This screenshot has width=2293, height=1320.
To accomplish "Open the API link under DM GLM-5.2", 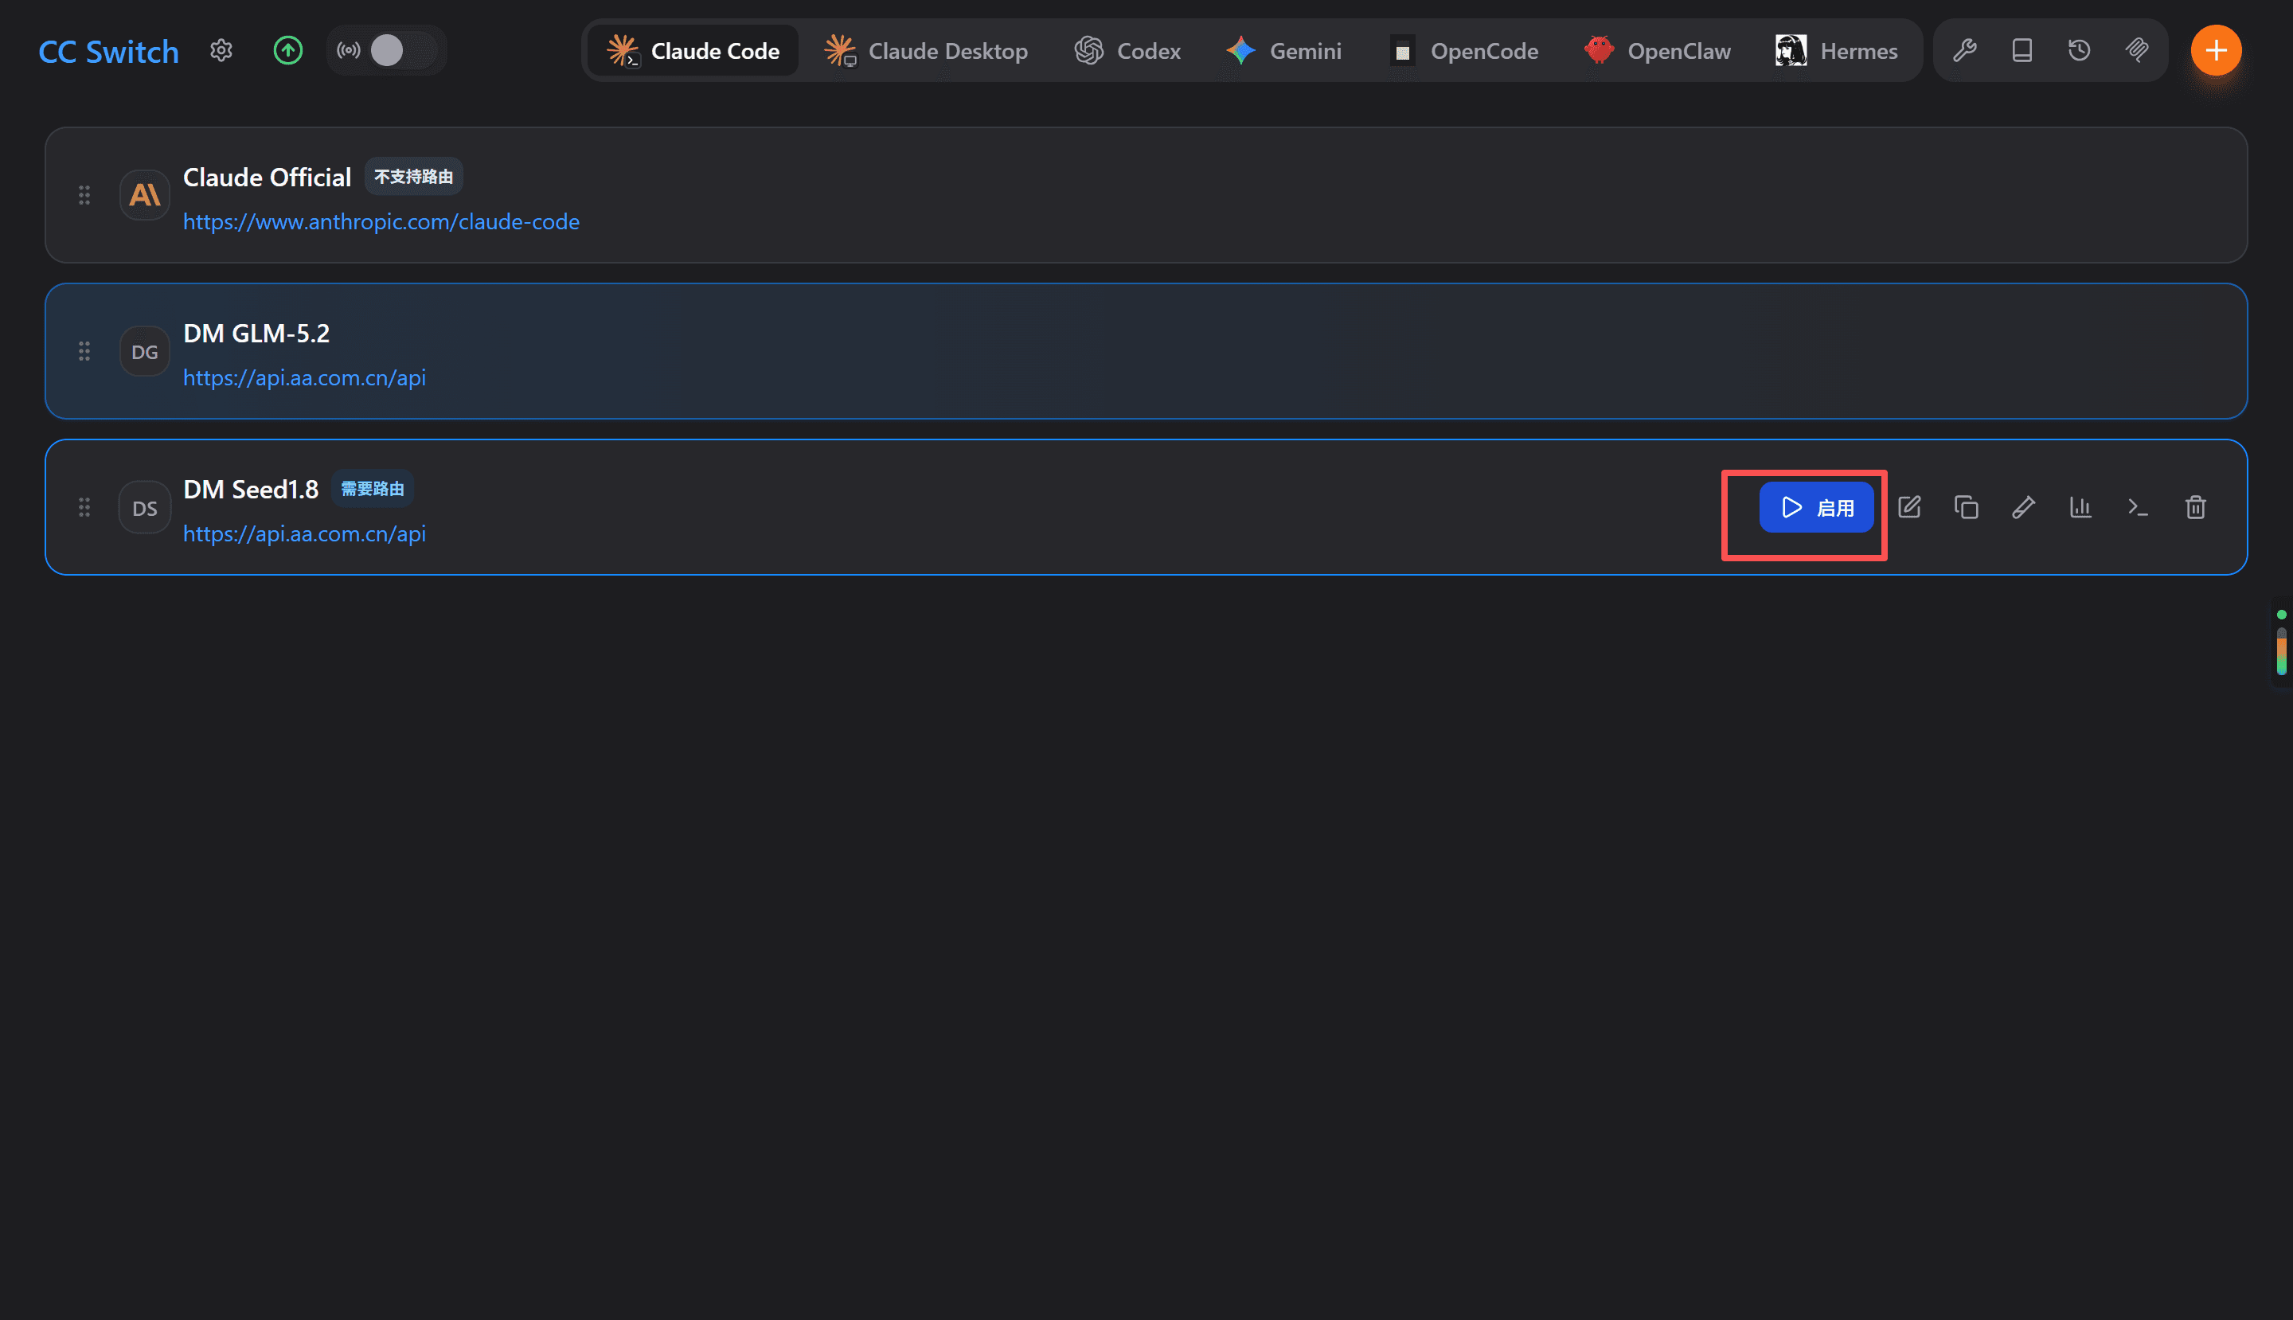I will (305, 378).
